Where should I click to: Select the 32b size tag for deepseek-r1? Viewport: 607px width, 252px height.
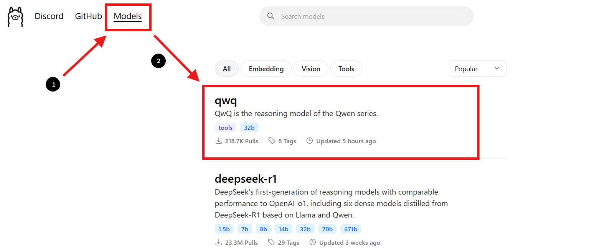(x=305, y=229)
